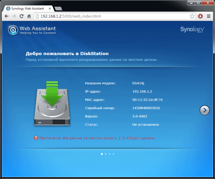
Task: Select the first page indicator dot
Action: pos(102,154)
